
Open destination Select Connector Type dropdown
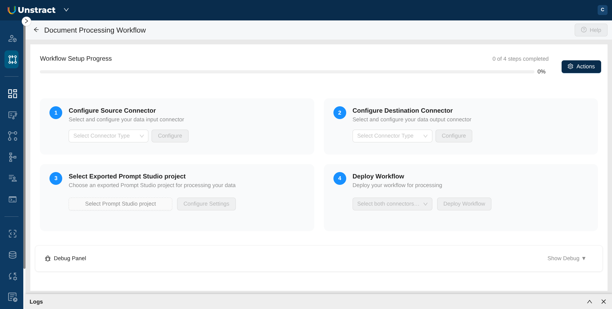(x=392, y=136)
